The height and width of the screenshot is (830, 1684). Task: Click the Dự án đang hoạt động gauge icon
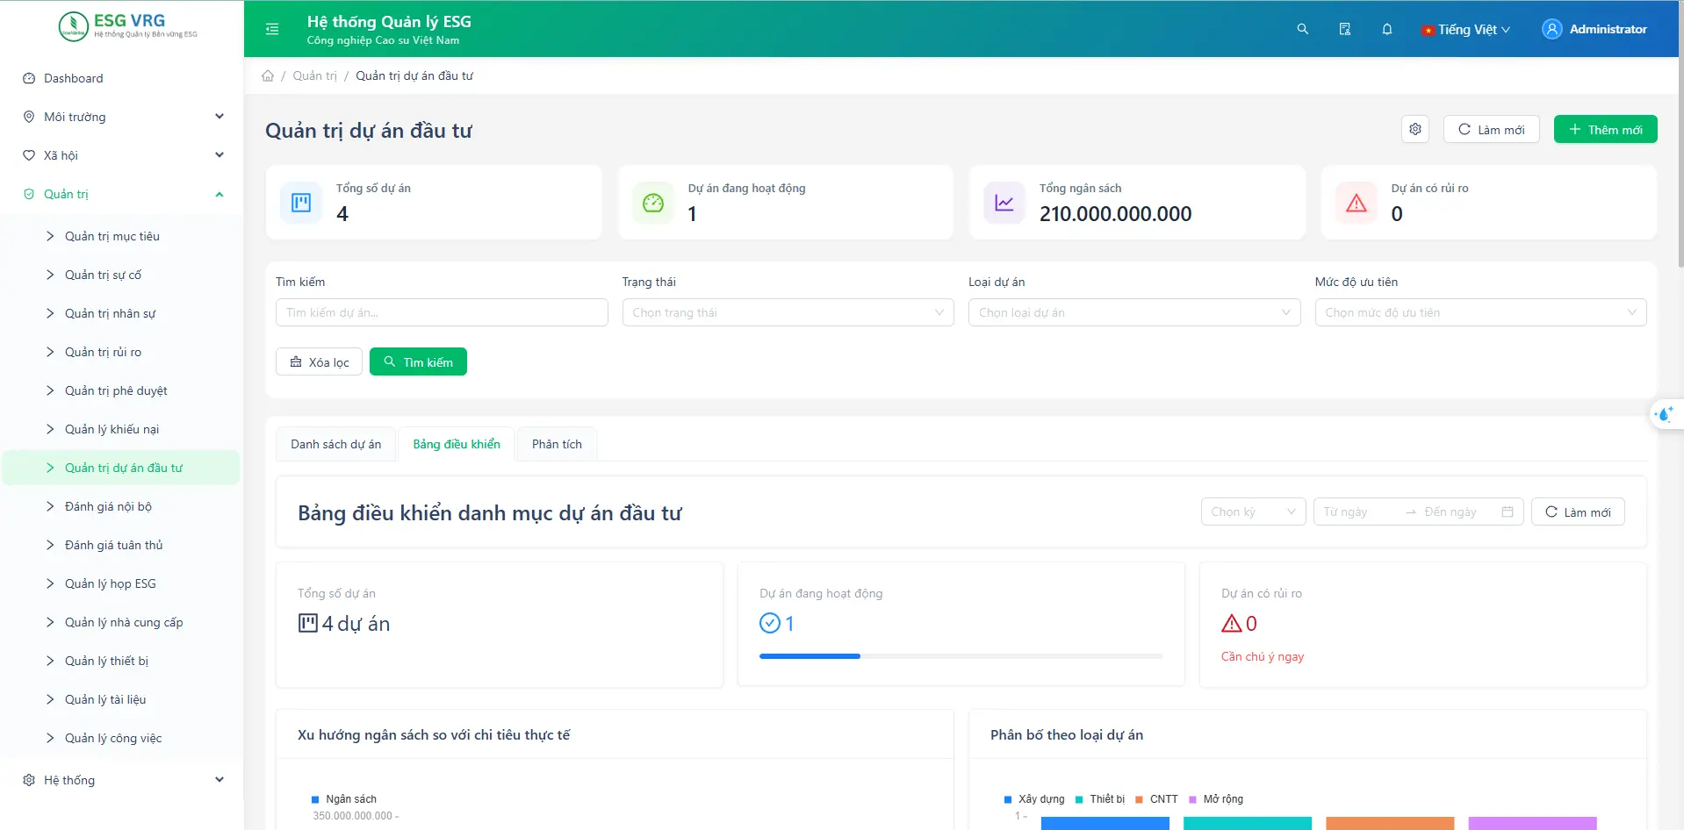click(653, 203)
